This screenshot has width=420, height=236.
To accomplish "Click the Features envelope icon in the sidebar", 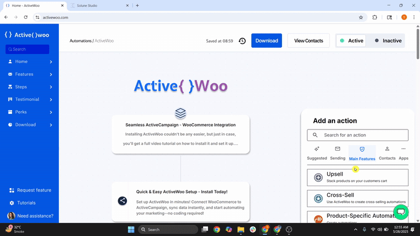I will coord(10,74).
